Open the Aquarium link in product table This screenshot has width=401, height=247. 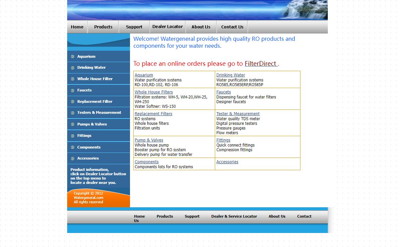[x=144, y=75]
